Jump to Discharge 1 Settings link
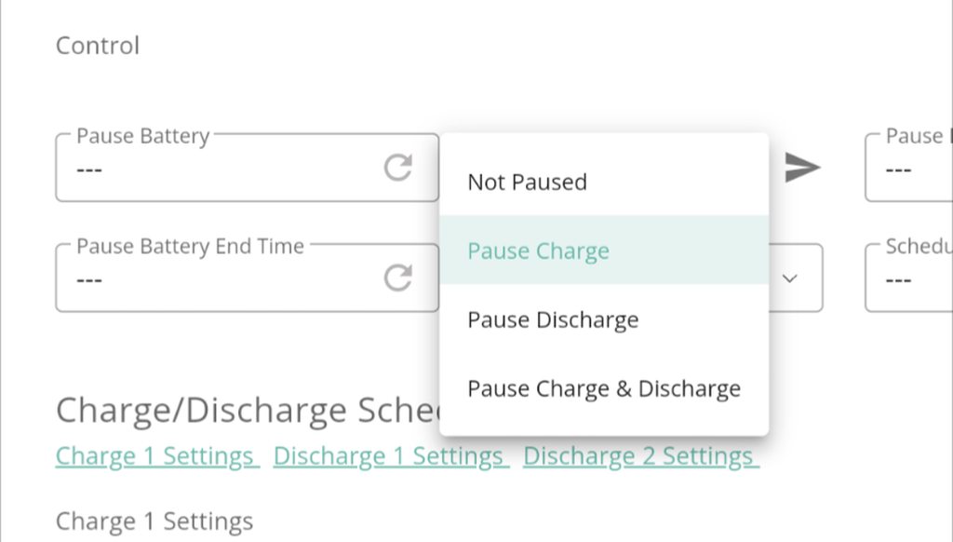 point(390,456)
